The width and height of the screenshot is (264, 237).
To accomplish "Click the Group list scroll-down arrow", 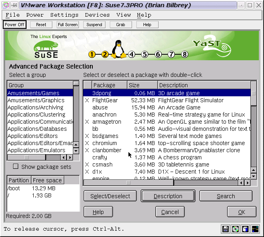I will click(76, 151).
